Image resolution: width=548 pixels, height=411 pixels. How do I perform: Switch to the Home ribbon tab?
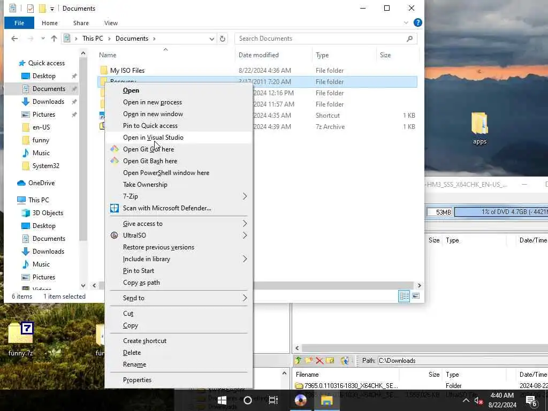tap(50, 22)
